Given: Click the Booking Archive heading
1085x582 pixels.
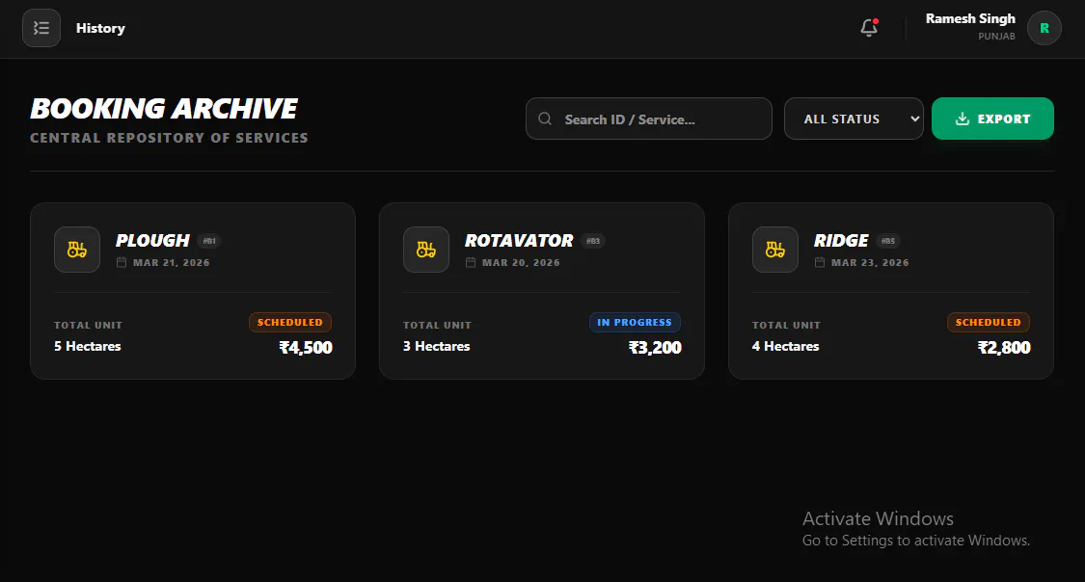Looking at the screenshot, I should click(164, 109).
